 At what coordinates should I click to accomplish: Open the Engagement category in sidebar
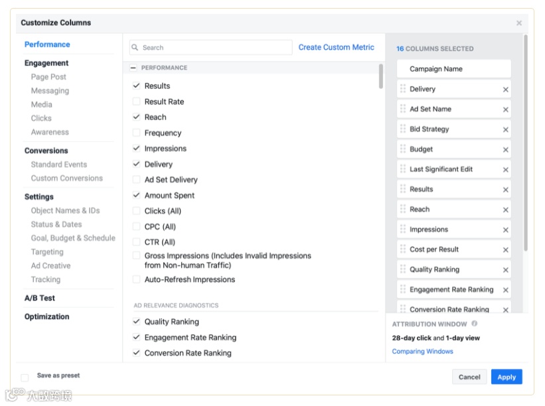click(x=46, y=63)
